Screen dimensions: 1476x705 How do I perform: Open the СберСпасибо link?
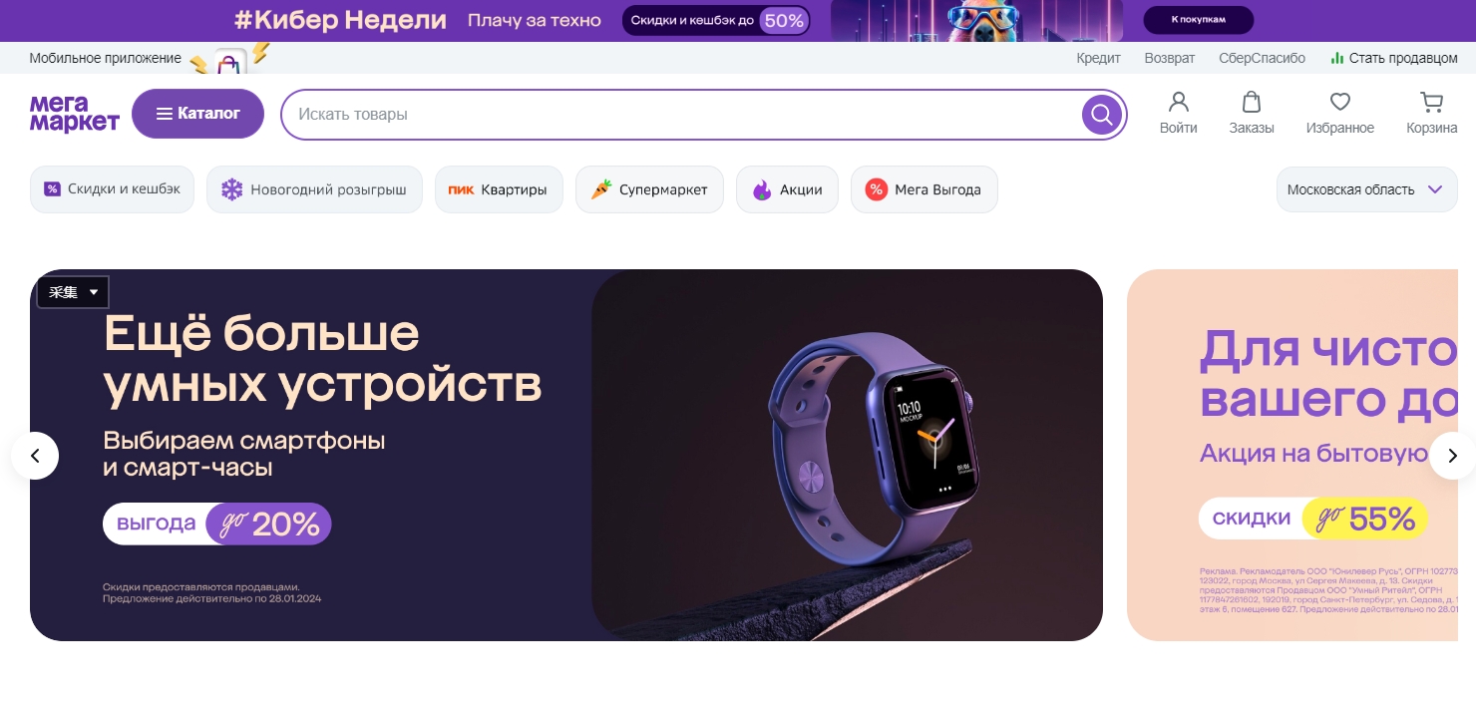(x=1262, y=58)
